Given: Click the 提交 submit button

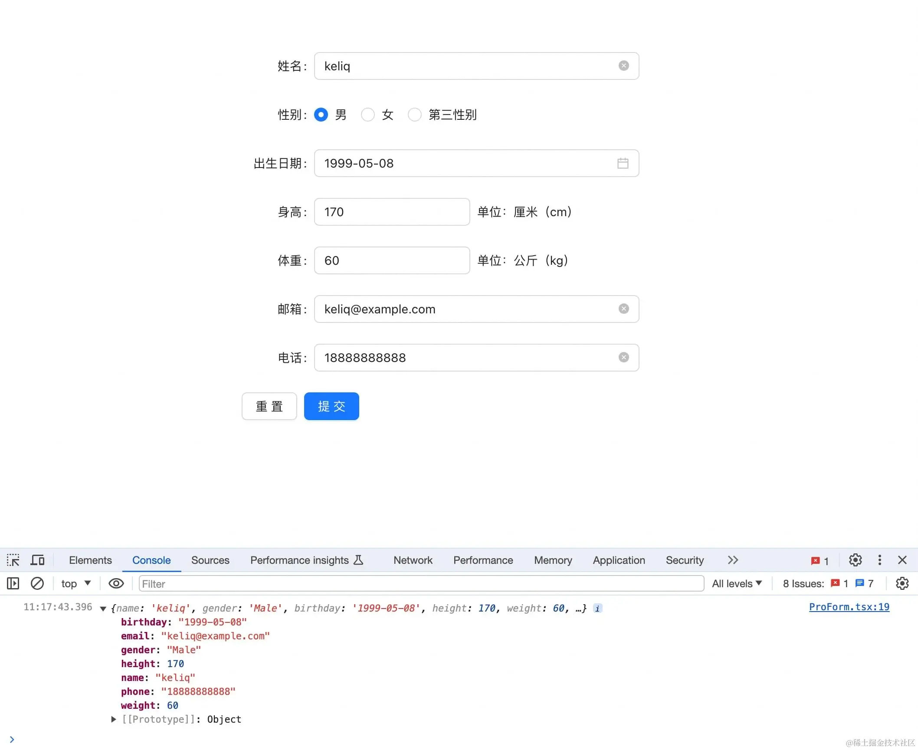Looking at the screenshot, I should (331, 406).
